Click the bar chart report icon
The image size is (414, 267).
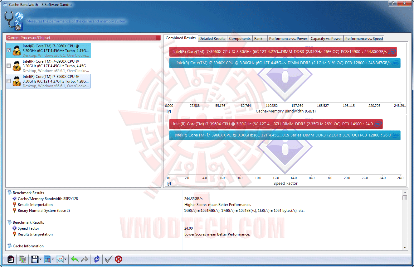47,259
